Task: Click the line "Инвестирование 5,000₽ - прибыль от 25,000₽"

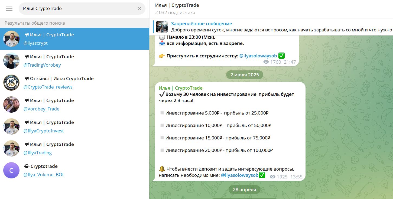Action: [x=217, y=113]
